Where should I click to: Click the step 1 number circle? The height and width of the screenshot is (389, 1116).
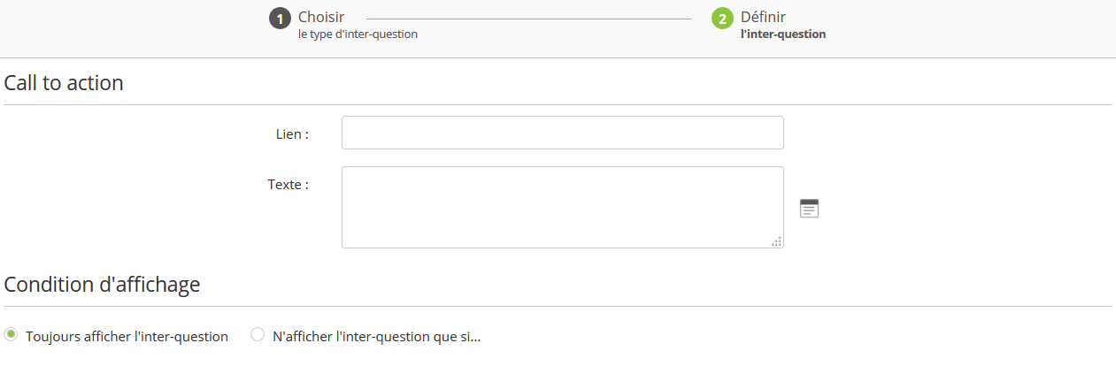(x=280, y=19)
